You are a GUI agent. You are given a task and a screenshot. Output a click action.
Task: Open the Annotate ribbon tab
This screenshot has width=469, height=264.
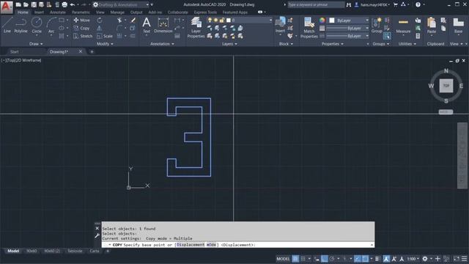(57, 12)
